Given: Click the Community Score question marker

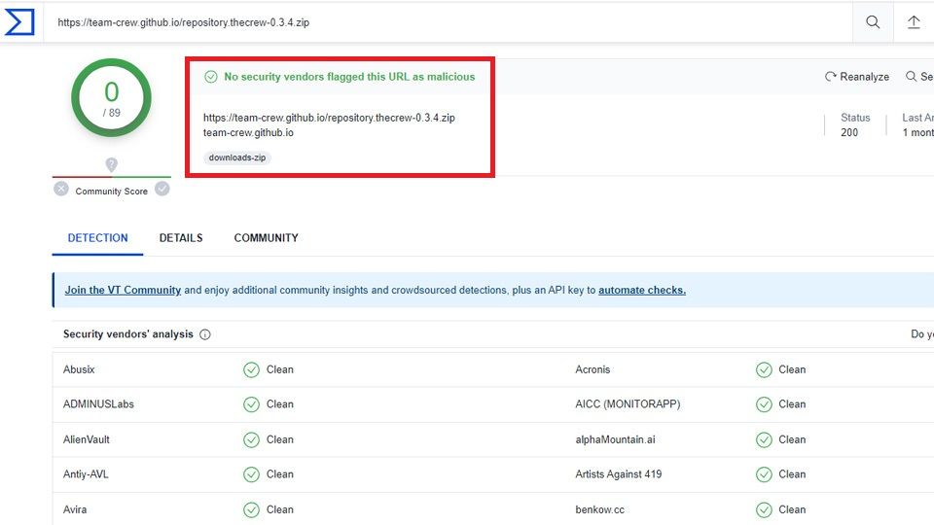Looking at the screenshot, I should pos(111,164).
